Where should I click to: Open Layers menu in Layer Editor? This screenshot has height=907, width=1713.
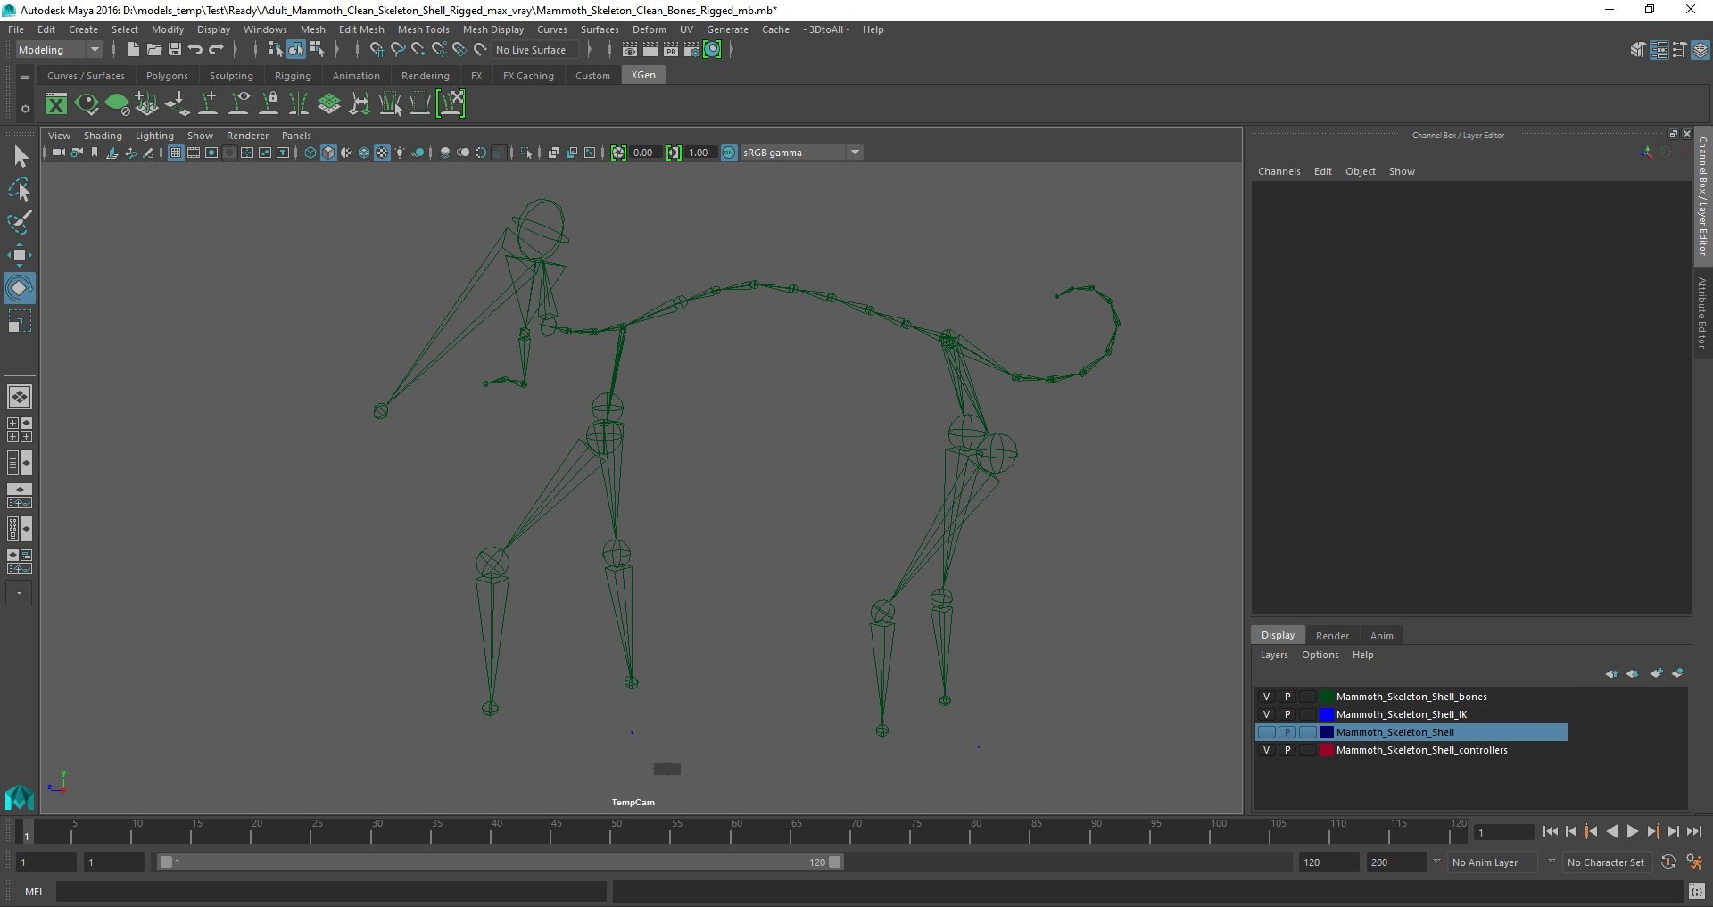[x=1273, y=655]
